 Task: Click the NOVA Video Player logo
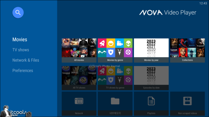point(168,12)
